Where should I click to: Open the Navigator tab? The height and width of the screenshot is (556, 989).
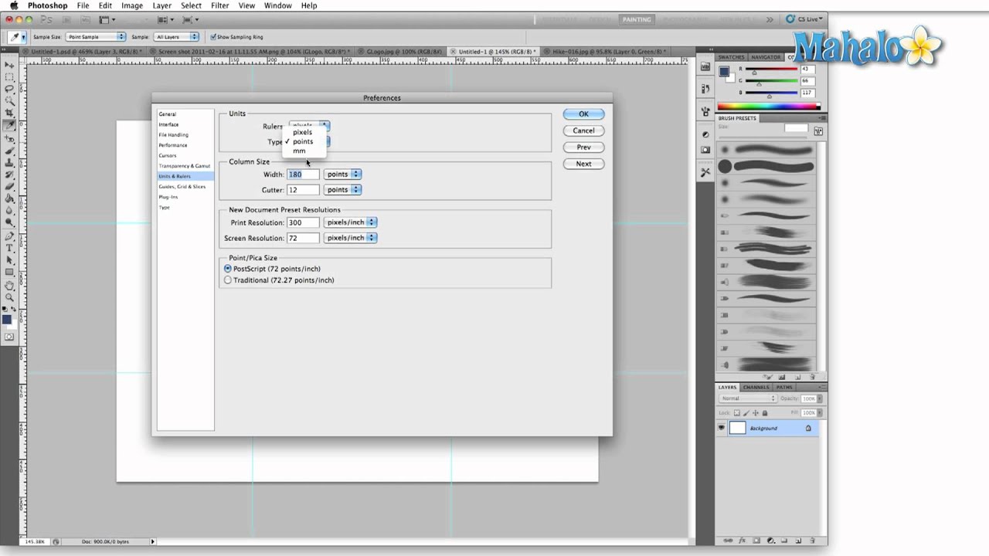766,57
